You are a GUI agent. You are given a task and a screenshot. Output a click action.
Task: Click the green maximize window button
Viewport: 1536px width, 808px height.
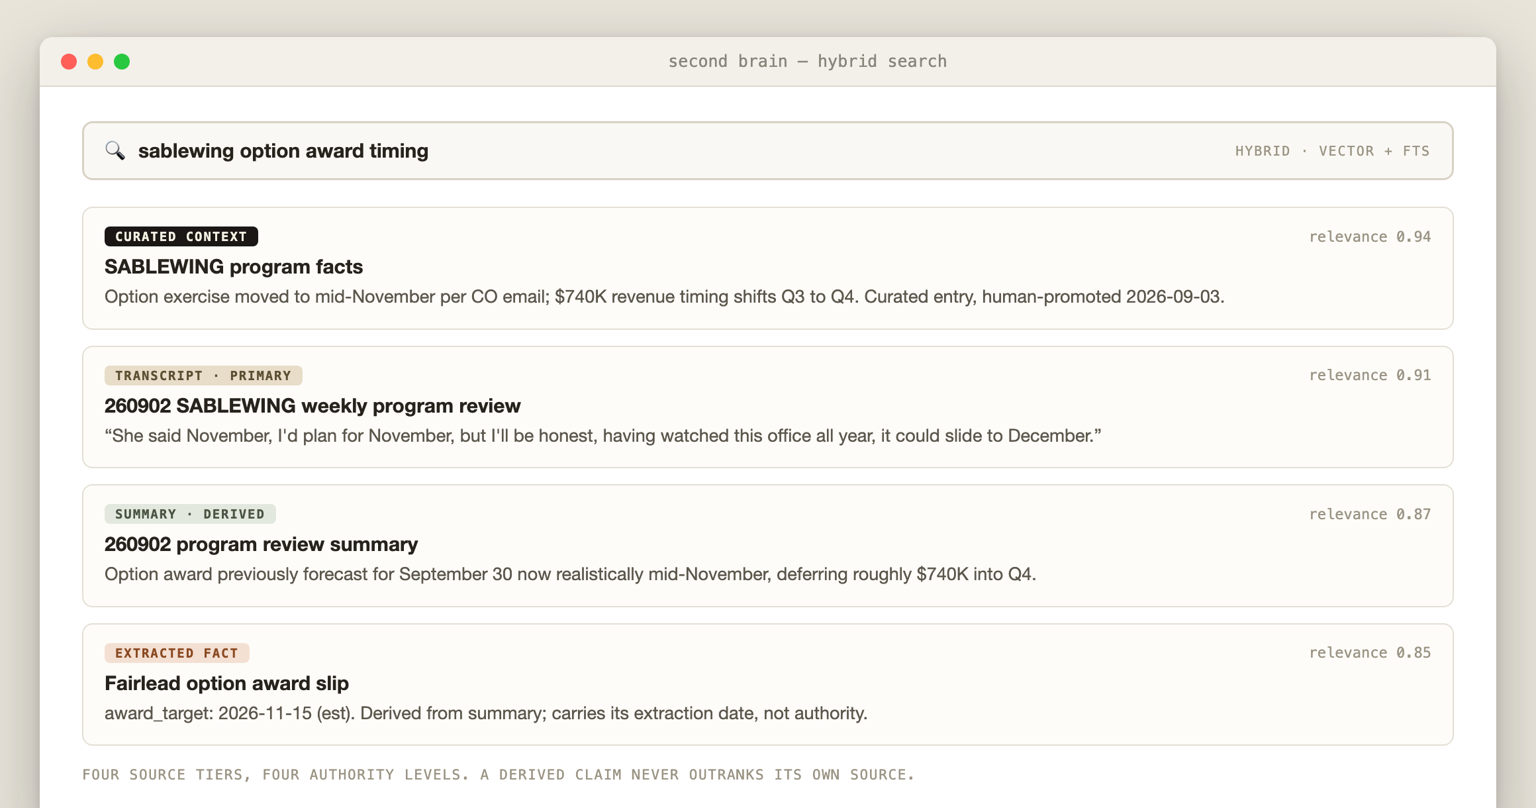[x=122, y=62]
